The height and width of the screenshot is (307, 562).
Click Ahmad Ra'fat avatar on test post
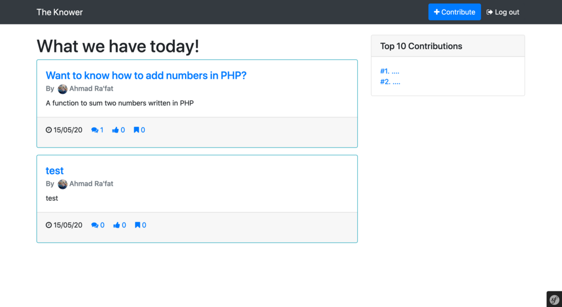(63, 184)
